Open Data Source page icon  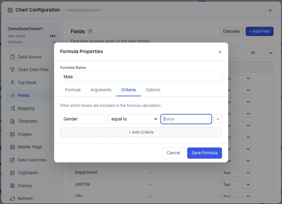(x=12, y=57)
